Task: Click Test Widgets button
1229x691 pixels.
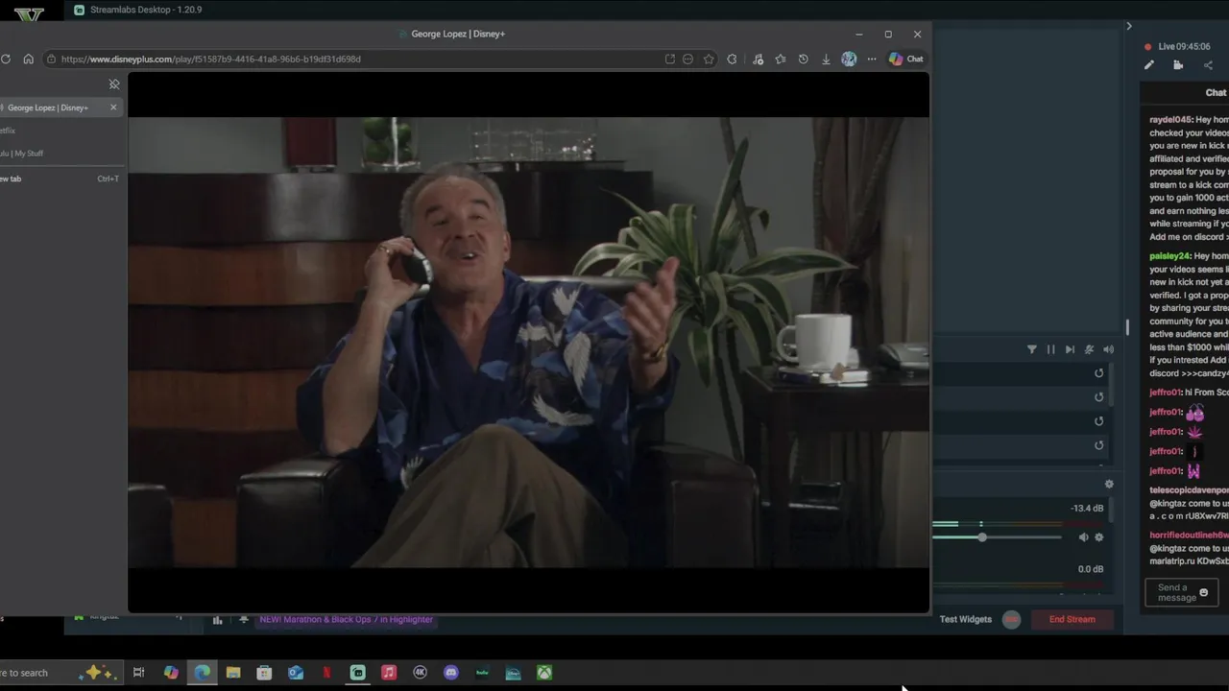Action: 966,619
